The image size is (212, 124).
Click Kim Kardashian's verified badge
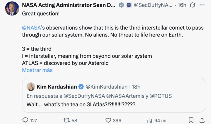point(81,87)
